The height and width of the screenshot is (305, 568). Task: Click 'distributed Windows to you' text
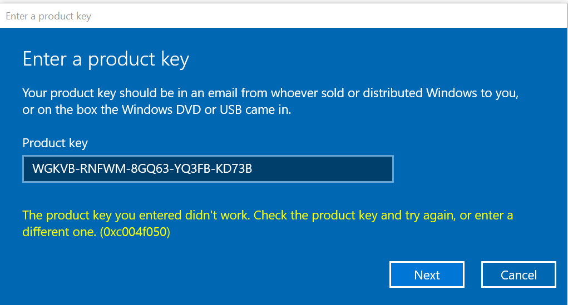pos(441,93)
